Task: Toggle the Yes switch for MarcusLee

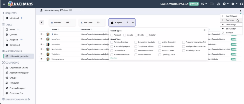Action: [x=234, y=44]
